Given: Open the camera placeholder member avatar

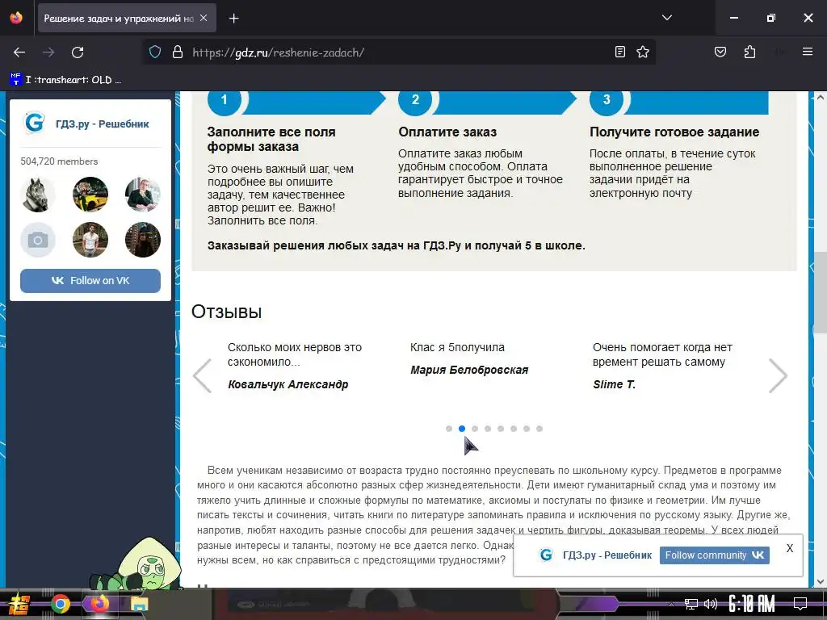Looking at the screenshot, I should pyautogui.click(x=38, y=240).
